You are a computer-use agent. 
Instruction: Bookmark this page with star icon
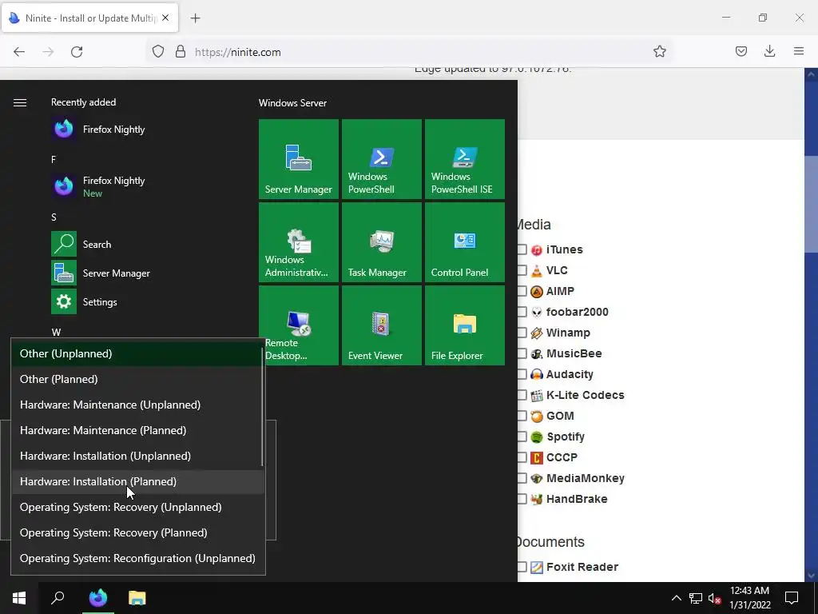[x=659, y=51]
